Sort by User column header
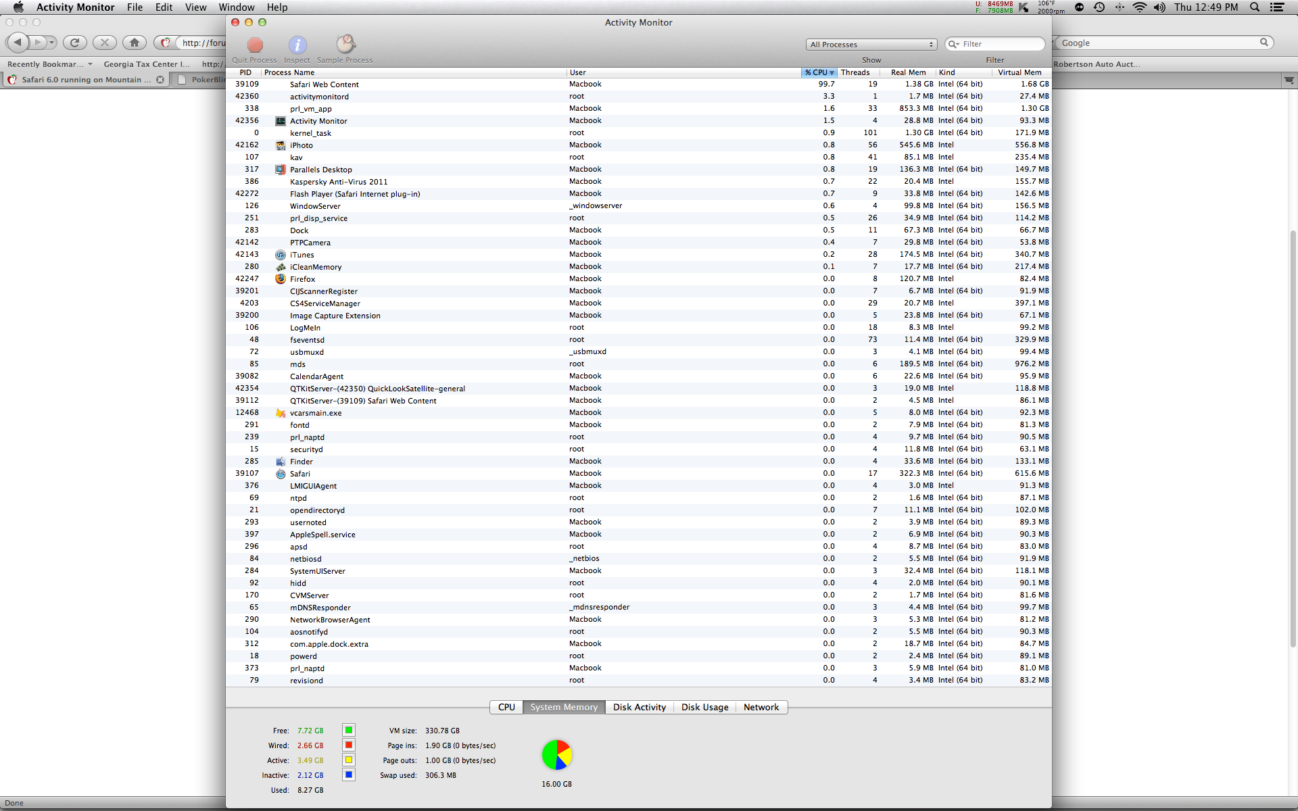 pyautogui.click(x=683, y=72)
